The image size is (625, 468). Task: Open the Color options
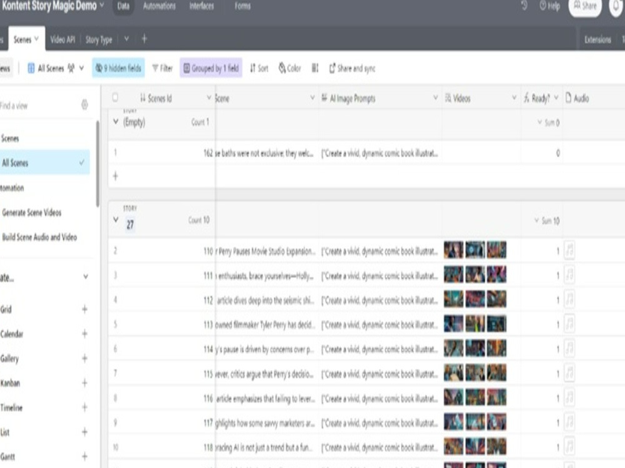[290, 69]
